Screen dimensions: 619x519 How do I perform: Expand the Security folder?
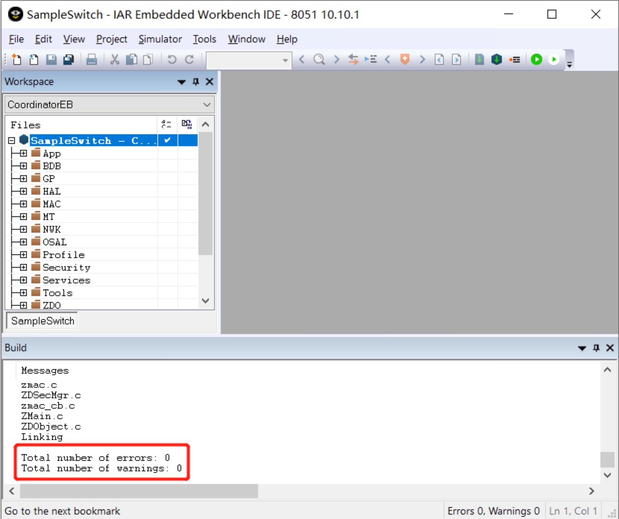click(23, 267)
